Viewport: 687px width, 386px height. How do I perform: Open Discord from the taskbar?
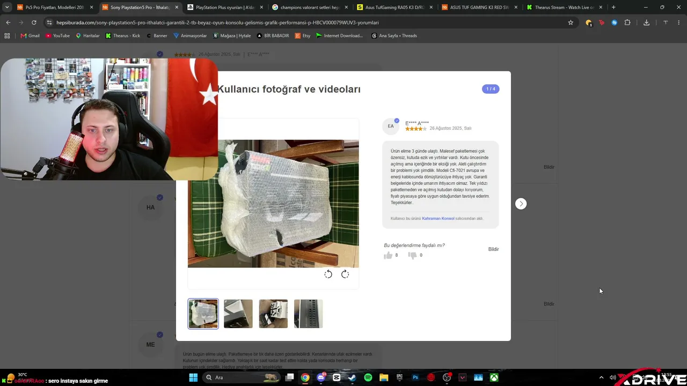click(x=321, y=377)
